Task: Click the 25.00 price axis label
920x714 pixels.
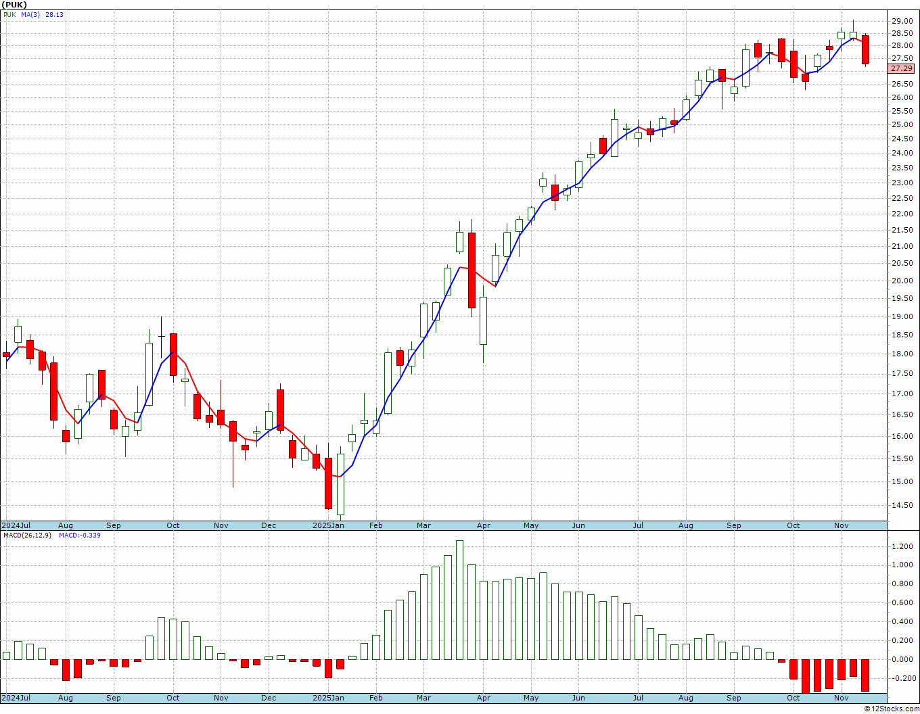Action: click(902, 125)
